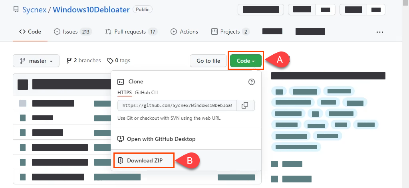Click the pull requests count badge 17

[x=153, y=32]
